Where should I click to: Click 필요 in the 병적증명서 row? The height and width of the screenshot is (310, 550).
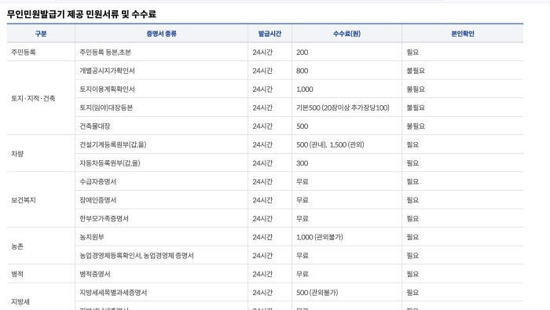pyautogui.click(x=412, y=274)
